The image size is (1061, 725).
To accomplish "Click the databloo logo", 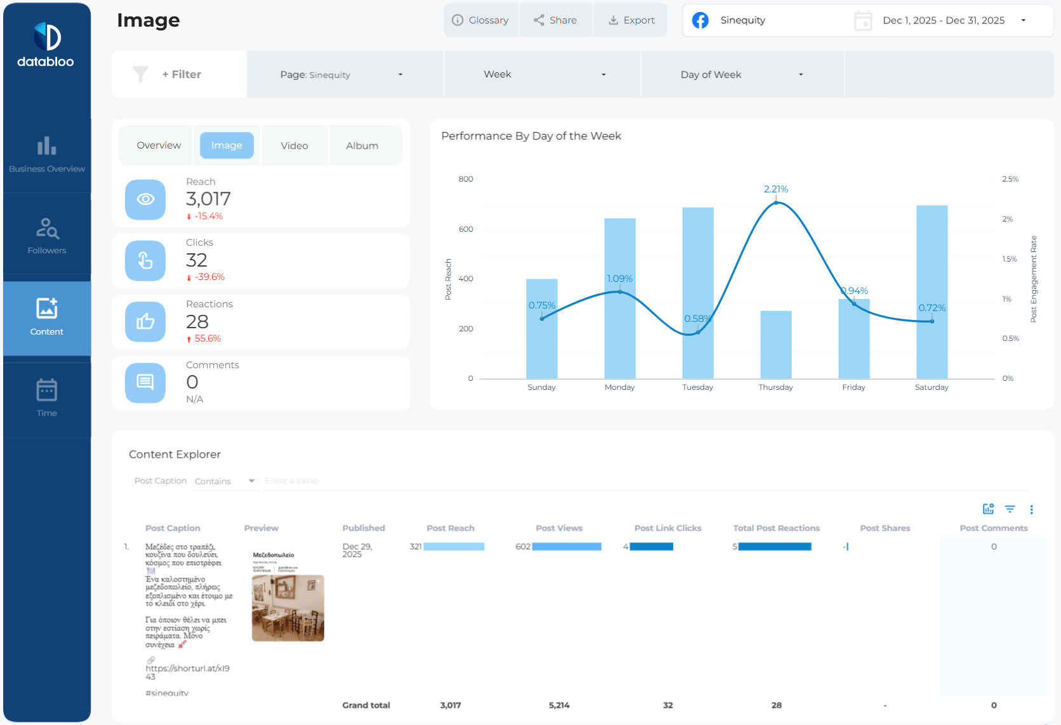I will pos(46,45).
